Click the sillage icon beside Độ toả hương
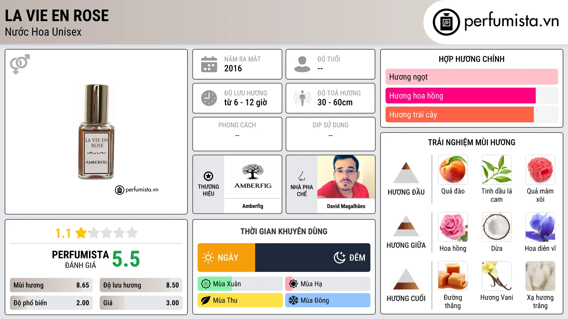This screenshot has height=319, width=568. (x=302, y=98)
